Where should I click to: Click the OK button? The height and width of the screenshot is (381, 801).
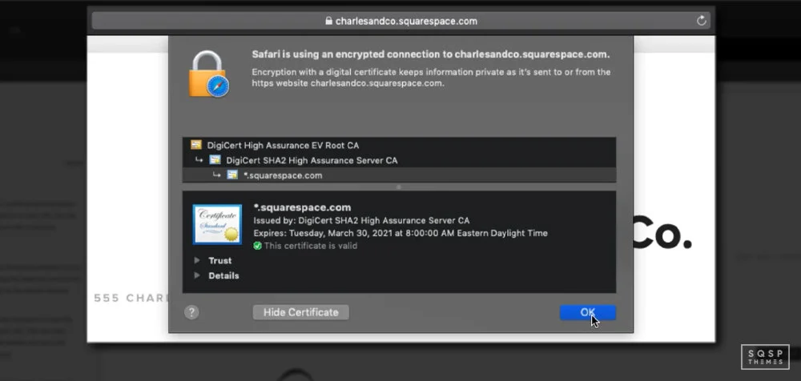point(587,312)
